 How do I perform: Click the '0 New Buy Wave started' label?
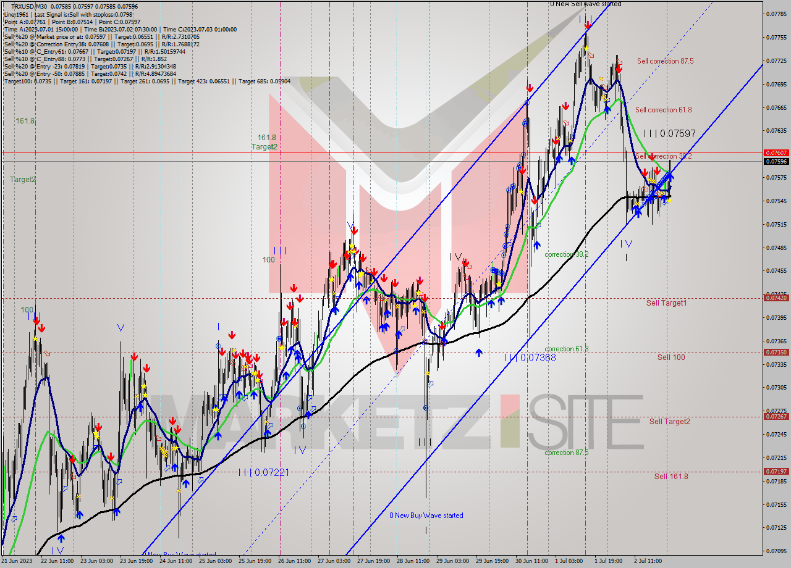[426, 516]
